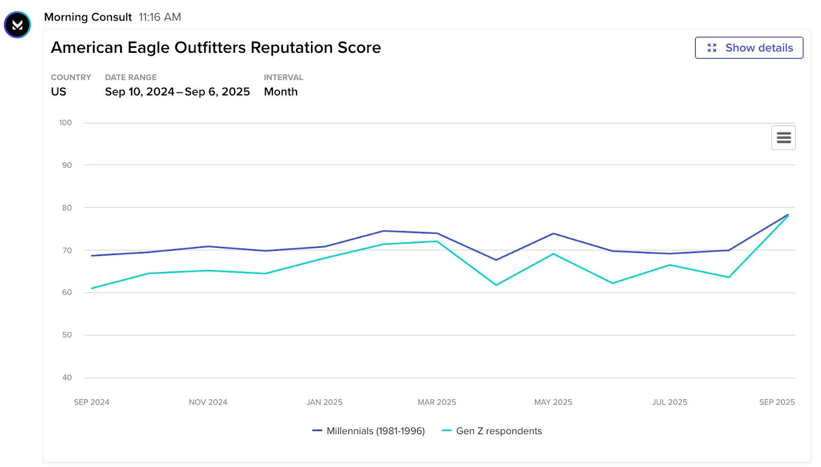Viewport: 821px width, 467px height.
Task: Click the 80 y-axis label
Action: coord(67,208)
